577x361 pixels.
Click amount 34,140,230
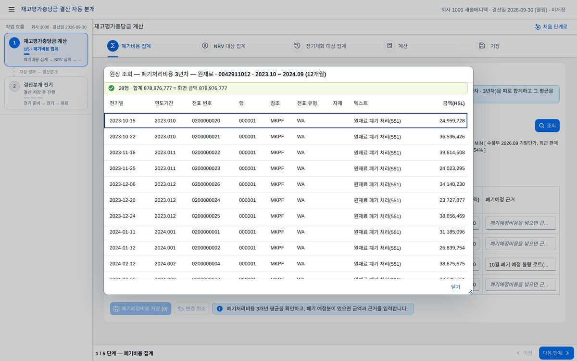pos(452,184)
